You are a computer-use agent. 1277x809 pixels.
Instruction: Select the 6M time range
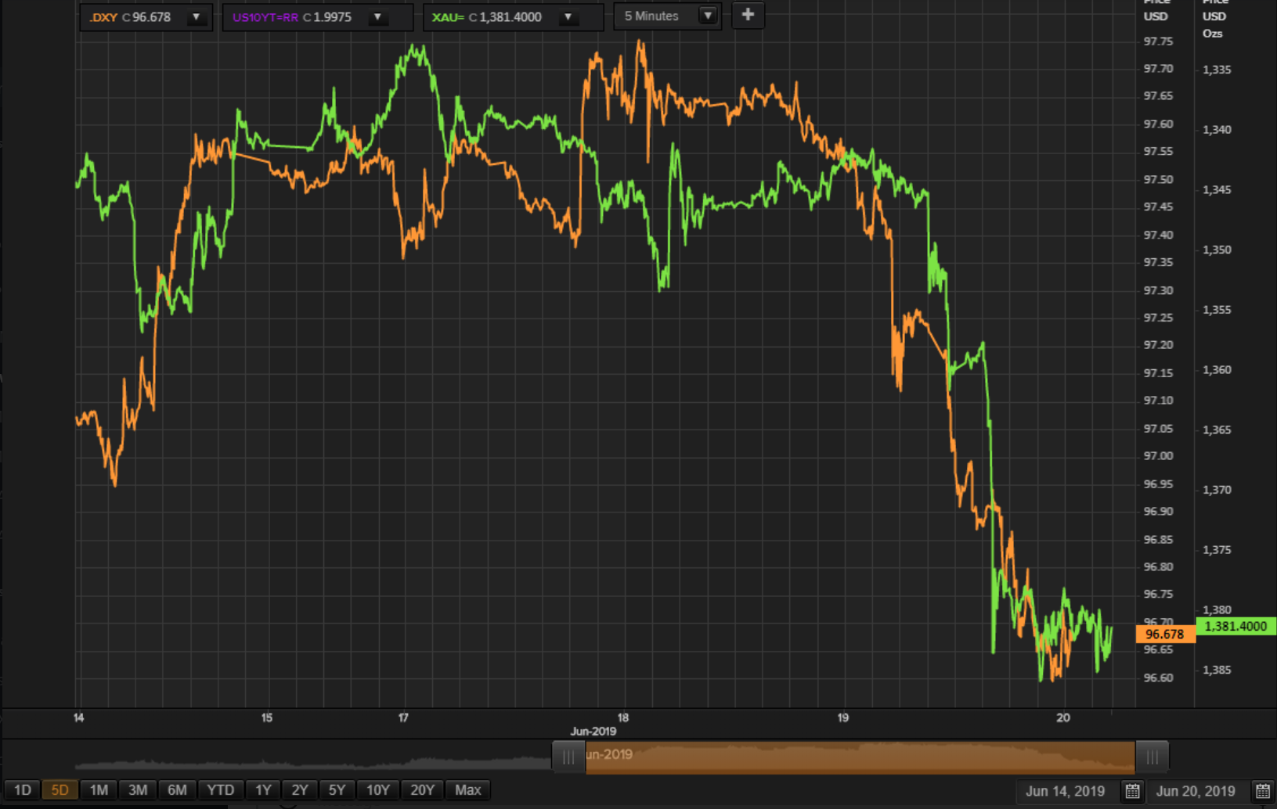(177, 790)
